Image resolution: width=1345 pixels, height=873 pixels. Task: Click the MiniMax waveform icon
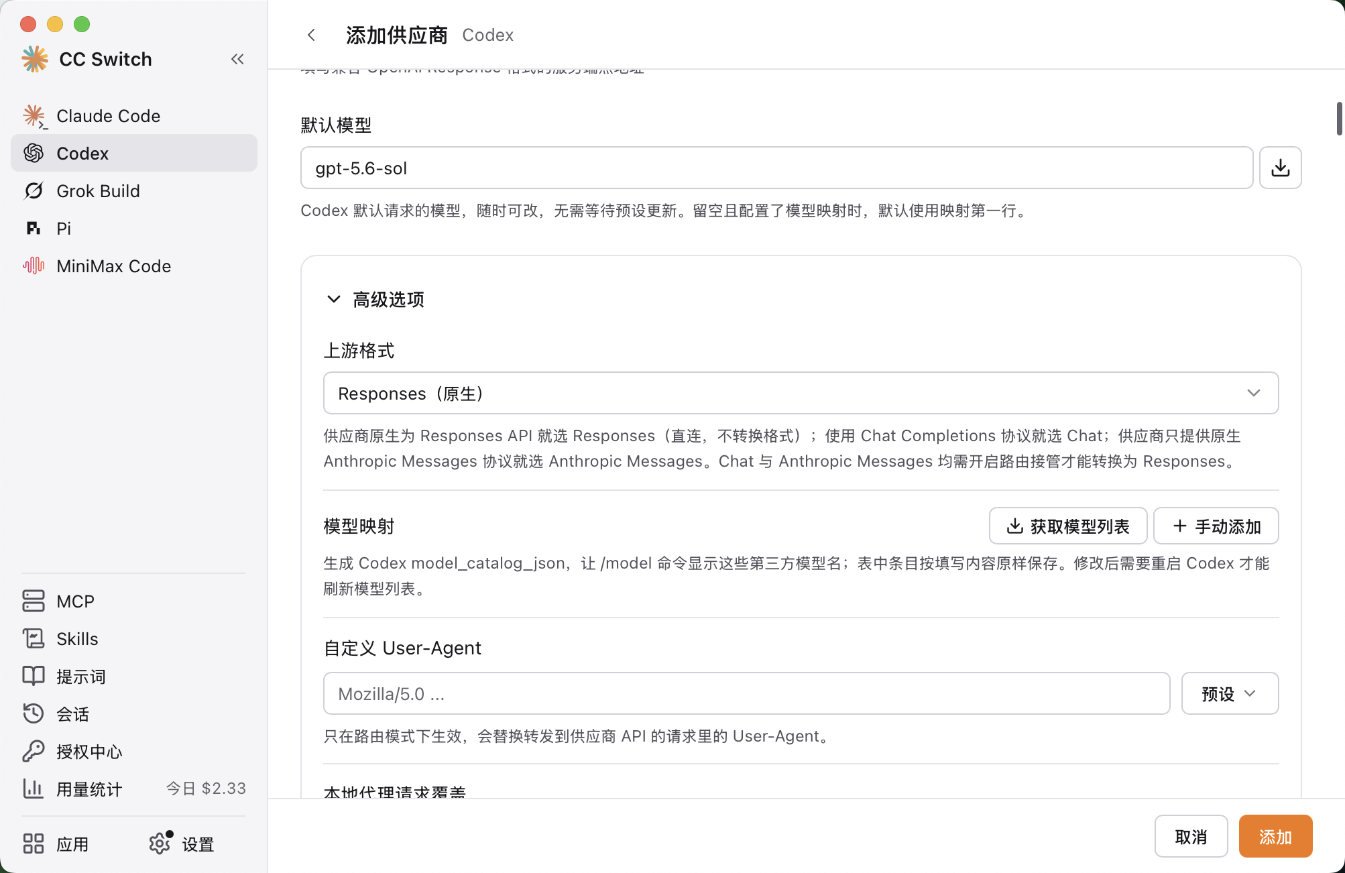(x=34, y=266)
